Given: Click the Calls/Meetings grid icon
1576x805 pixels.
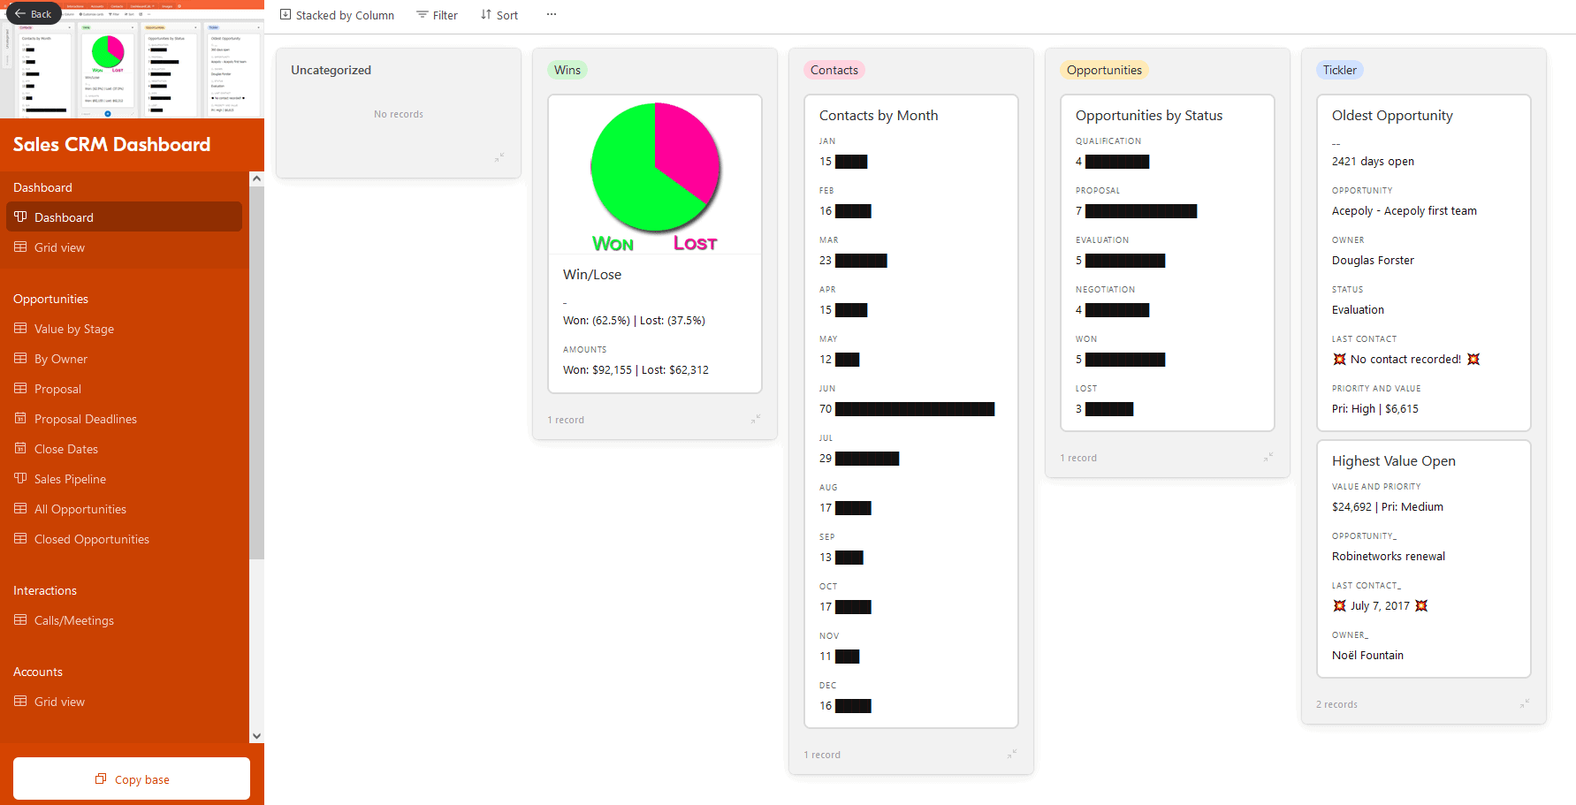Looking at the screenshot, I should tap(19, 619).
